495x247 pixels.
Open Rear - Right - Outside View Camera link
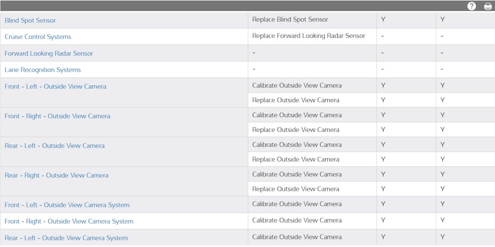click(x=57, y=176)
